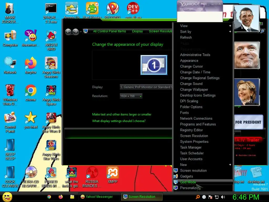Launch the Among Us desktop shortcut
Image resolution: width=269 pixels, height=202 pixels.
pyautogui.click(x=71, y=10)
